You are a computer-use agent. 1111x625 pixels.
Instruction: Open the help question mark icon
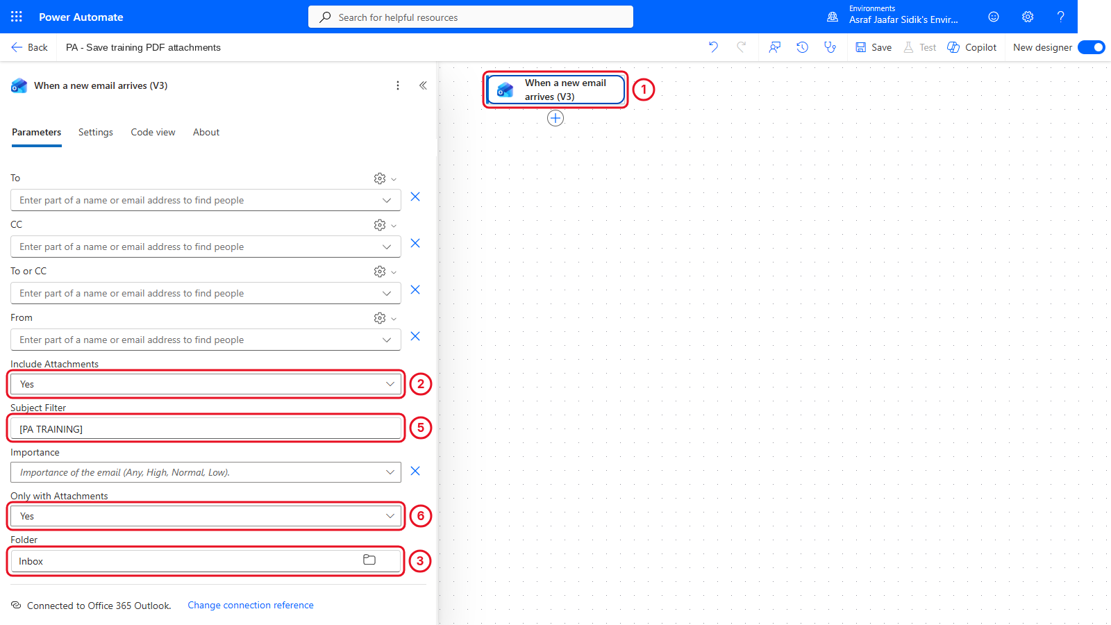(x=1060, y=17)
